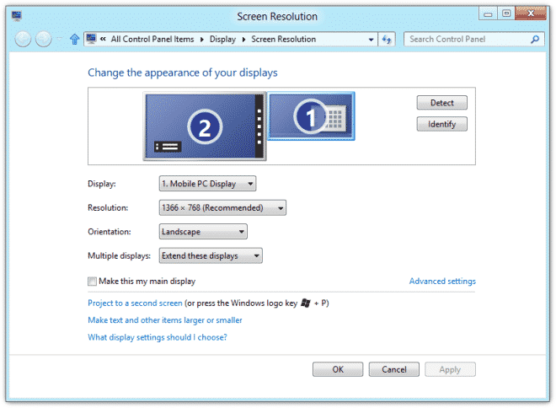556x408 pixels.
Task: Select monitor 2 display thumbnail
Action: click(x=205, y=126)
